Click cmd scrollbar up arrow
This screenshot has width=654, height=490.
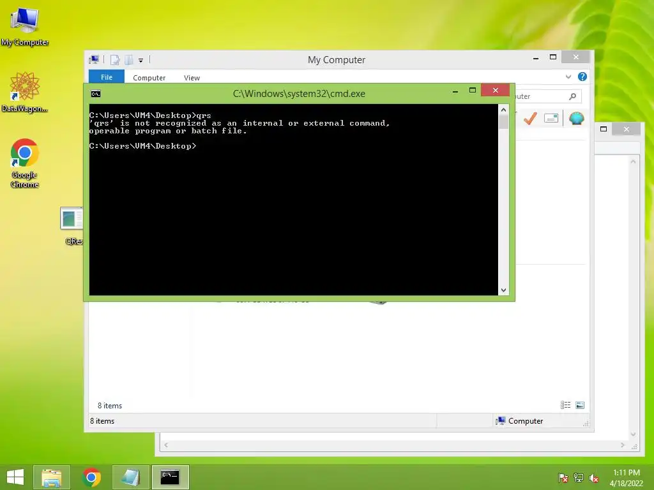[503, 110]
